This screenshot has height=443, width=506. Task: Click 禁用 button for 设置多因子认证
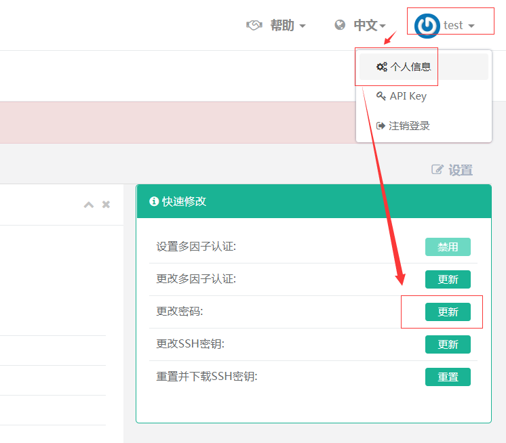click(448, 247)
